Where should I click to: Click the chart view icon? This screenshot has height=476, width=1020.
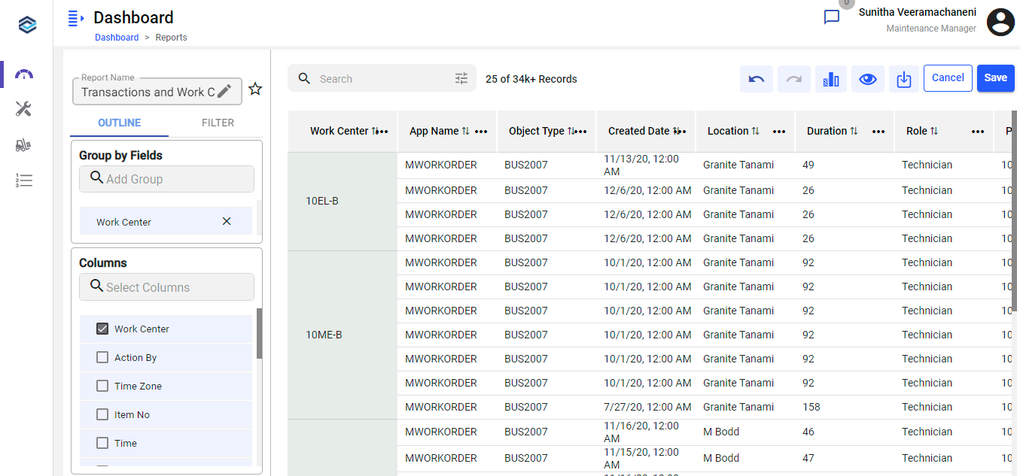tap(830, 79)
